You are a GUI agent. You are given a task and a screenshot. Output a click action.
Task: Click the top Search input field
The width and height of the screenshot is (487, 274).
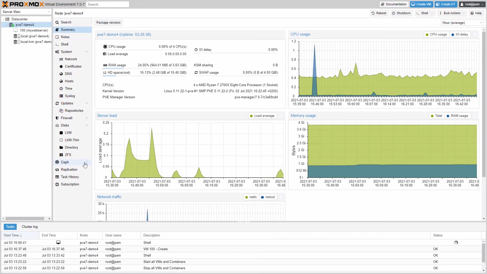[x=107, y=4]
